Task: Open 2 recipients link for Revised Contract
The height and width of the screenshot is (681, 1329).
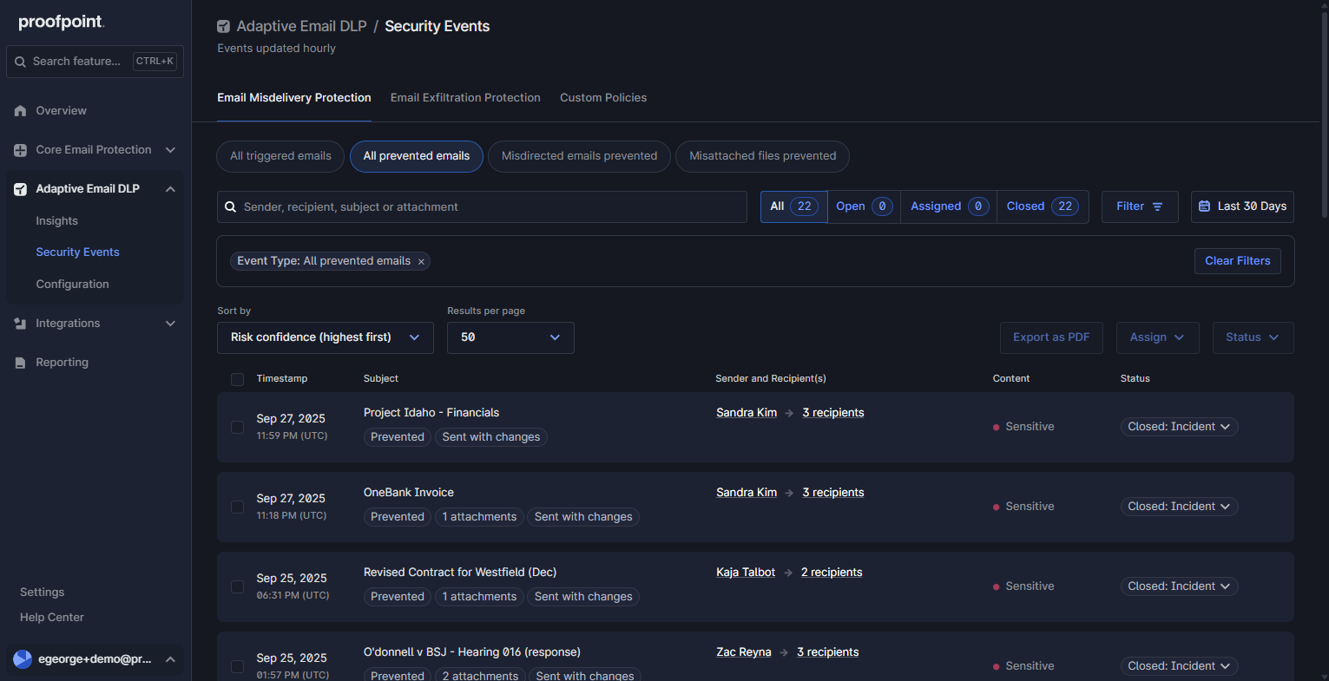Action: [x=832, y=573]
